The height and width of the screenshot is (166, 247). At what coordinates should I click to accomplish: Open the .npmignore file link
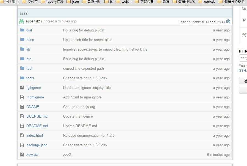click(35, 97)
